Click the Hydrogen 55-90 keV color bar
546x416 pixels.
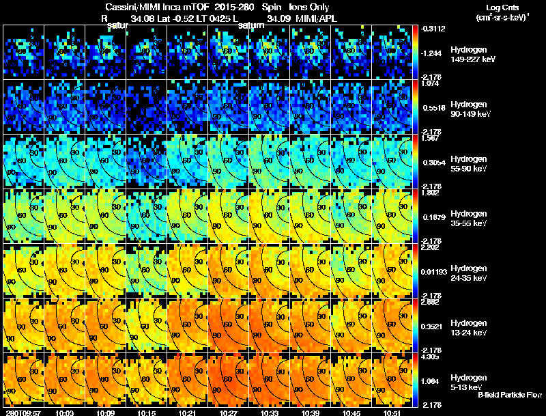[x=415, y=162]
